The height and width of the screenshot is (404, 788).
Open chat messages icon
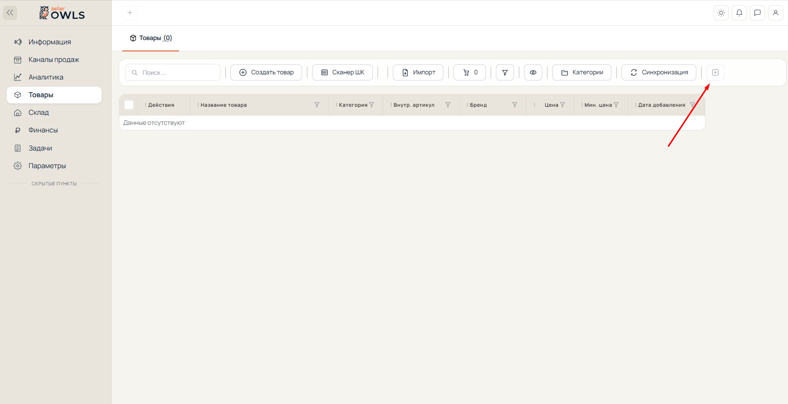point(757,13)
